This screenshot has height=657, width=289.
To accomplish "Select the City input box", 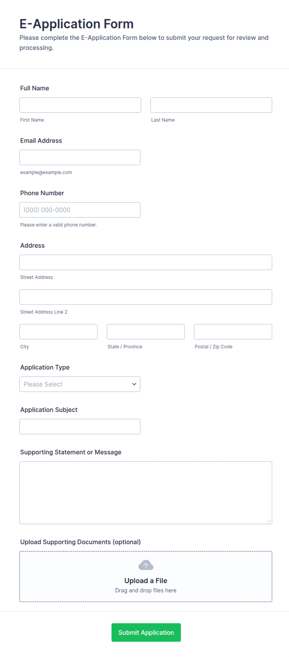I will pos(58,332).
